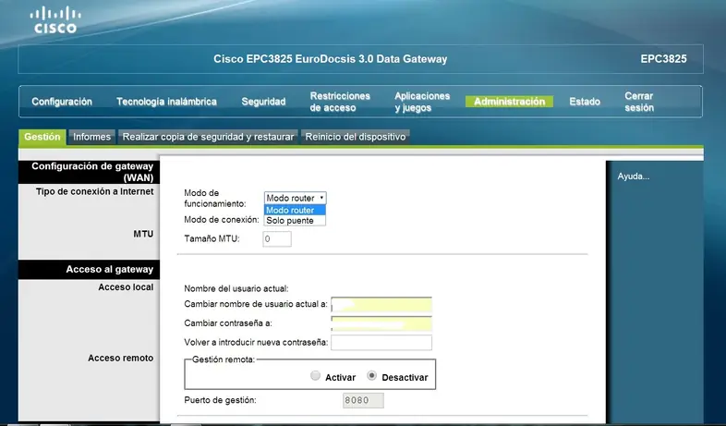The height and width of the screenshot is (426, 726).
Task: Go to the Seguridad section
Action: tap(263, 102)
